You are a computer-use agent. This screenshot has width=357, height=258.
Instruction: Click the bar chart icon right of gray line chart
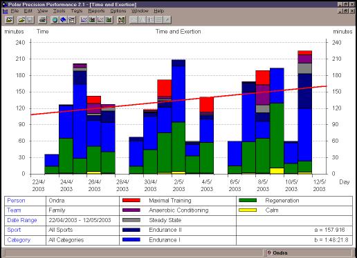[x=109, y=20]
